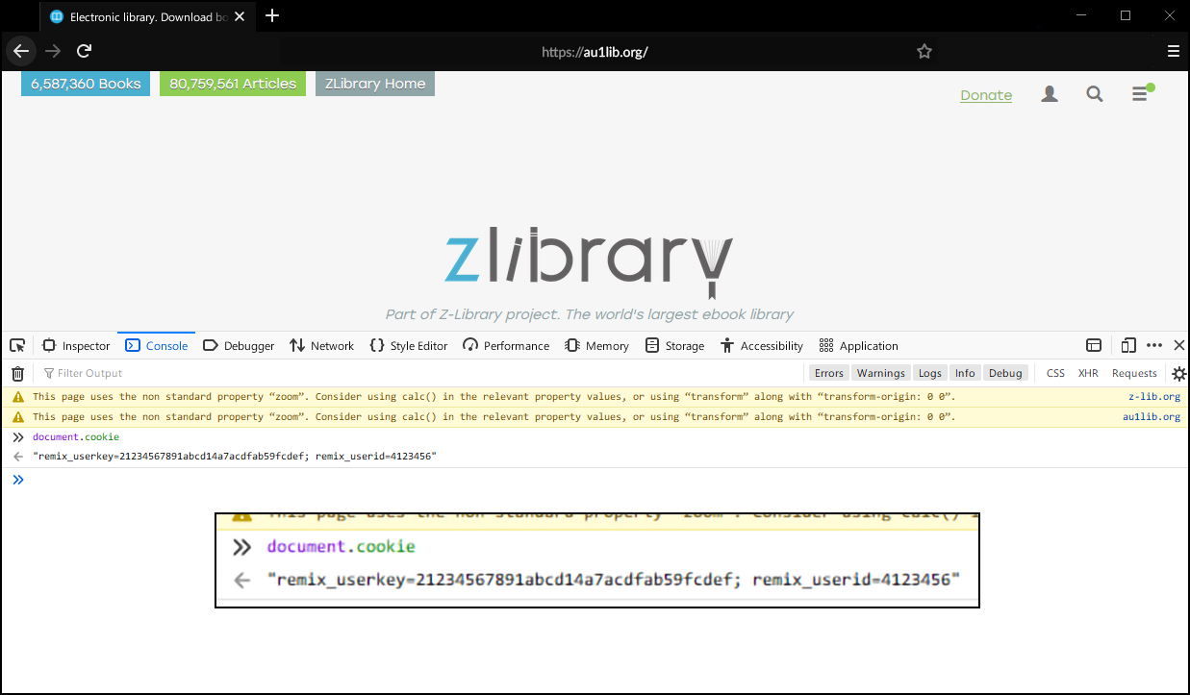
Task: Close the Electronic library tab
Action: pos(240,16)
